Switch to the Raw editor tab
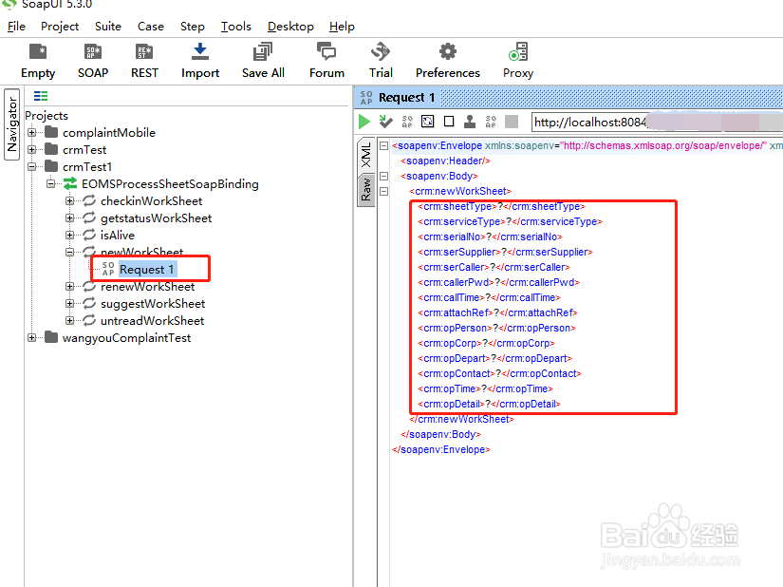This screenshot has width=783, height=587. (366, 190)
